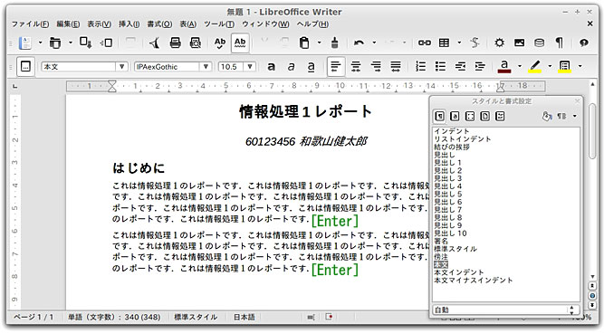Screen dimensions: 604x333
Task: Click the Undo arrow icon
Action: 359,43
